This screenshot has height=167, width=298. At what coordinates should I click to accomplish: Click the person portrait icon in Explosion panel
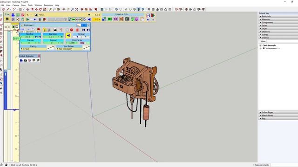pos(55,30)
